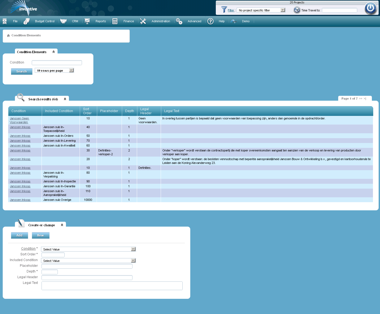This screenshot has width=380, height=314.
Task: Collapse the Condition Elements panel
Action: (x=53, y=52)
